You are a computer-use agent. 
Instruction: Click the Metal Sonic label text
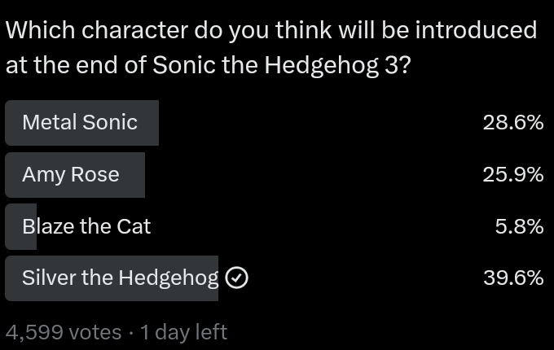pyautogui.click(x=80, y=122)
